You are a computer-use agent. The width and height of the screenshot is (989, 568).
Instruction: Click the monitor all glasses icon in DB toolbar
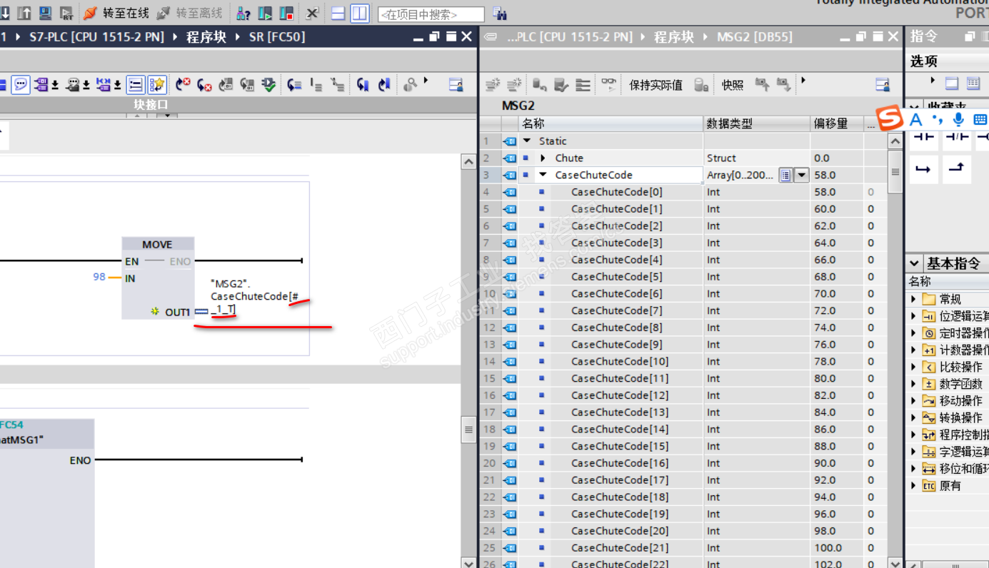pyautogui.click(x=608, y=85)
